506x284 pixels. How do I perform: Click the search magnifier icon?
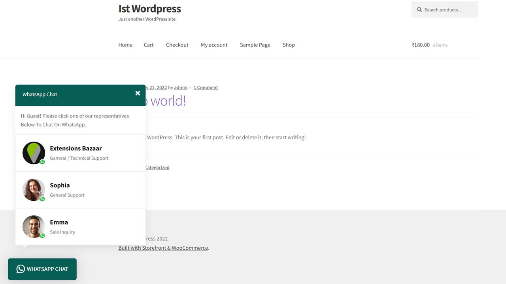[419, 9]
